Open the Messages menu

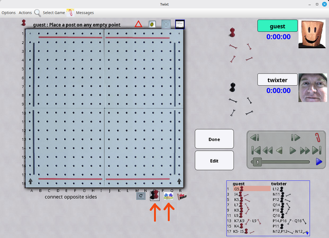tap(85, 13)
